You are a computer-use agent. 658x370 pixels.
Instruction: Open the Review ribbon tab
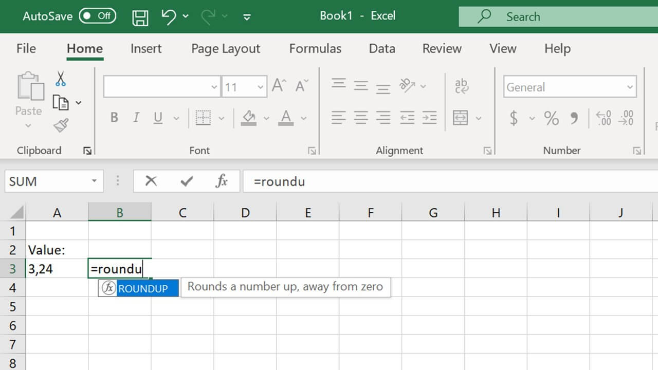[441, 48]
